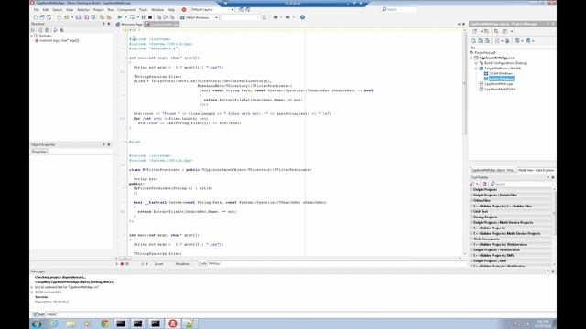Click the red stop icon beside Help menu
Viewport: 586px width, 329px height.
coord(184,10)
